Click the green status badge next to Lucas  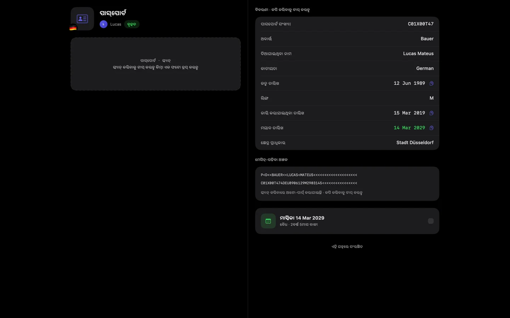[131, 24]
